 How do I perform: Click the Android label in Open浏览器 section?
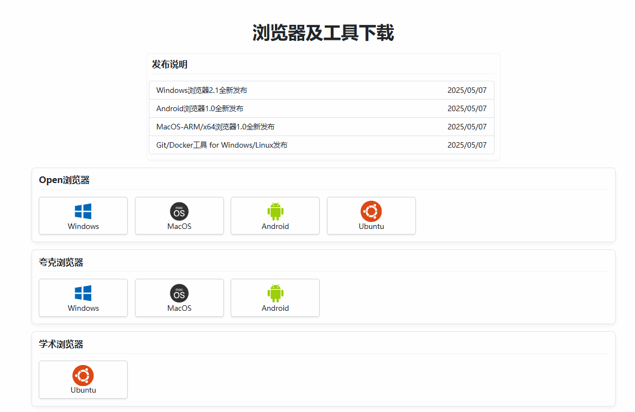click(275, 226)
